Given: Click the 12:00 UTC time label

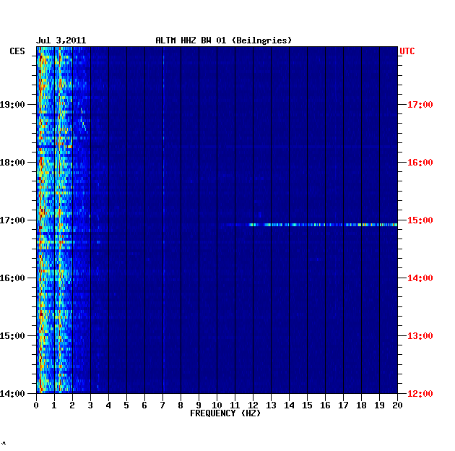Looking at the screenshot, I should pos(420,393).
